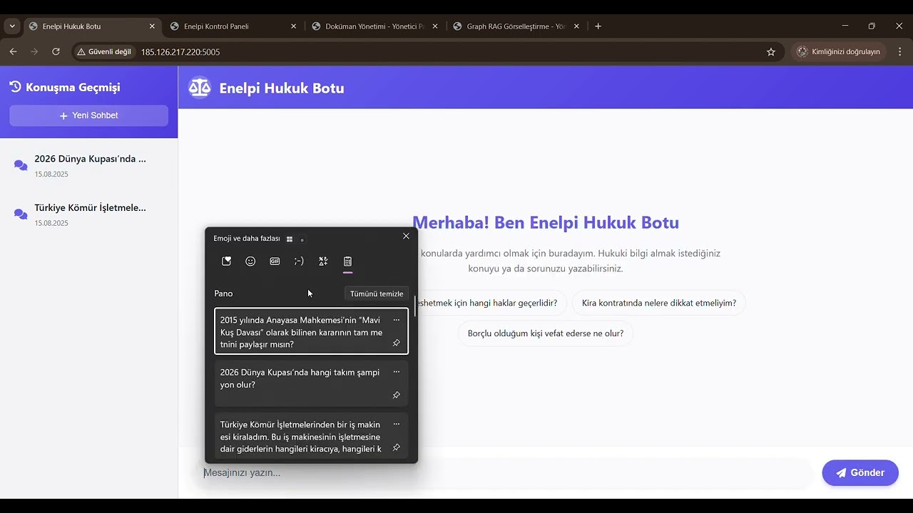The image size is (913, 513).
Task: Choose suggestion about hangi haklar geçerlidir
Action: (x=492, y=303)
